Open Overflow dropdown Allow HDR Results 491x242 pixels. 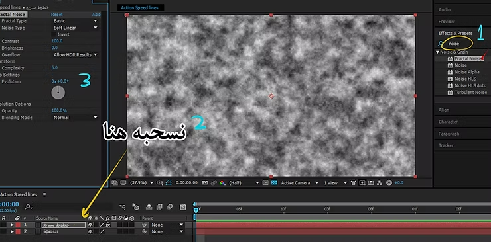tap(76, 55)
